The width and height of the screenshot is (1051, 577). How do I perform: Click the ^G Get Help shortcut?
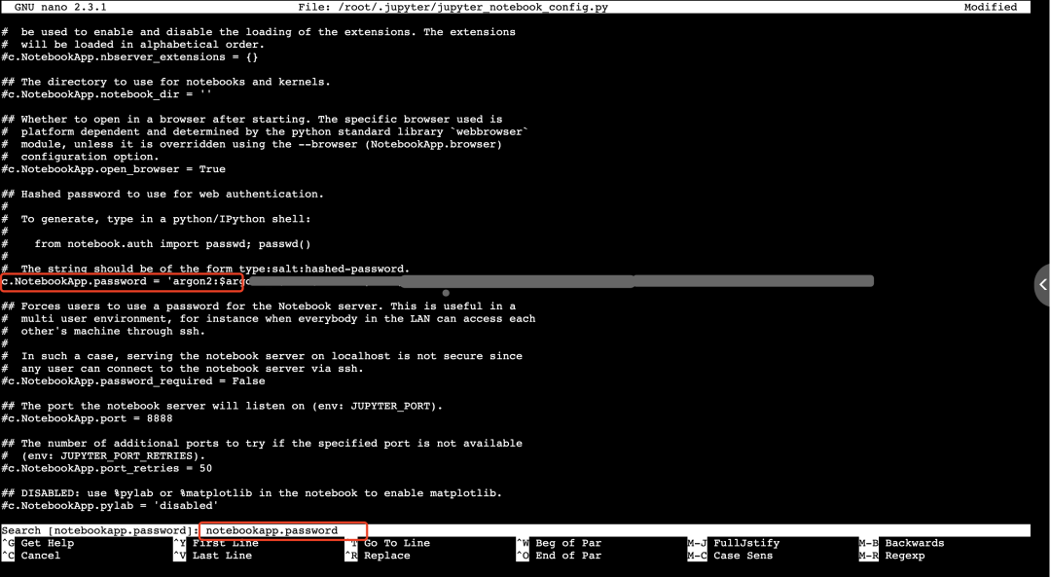point(38,543)
